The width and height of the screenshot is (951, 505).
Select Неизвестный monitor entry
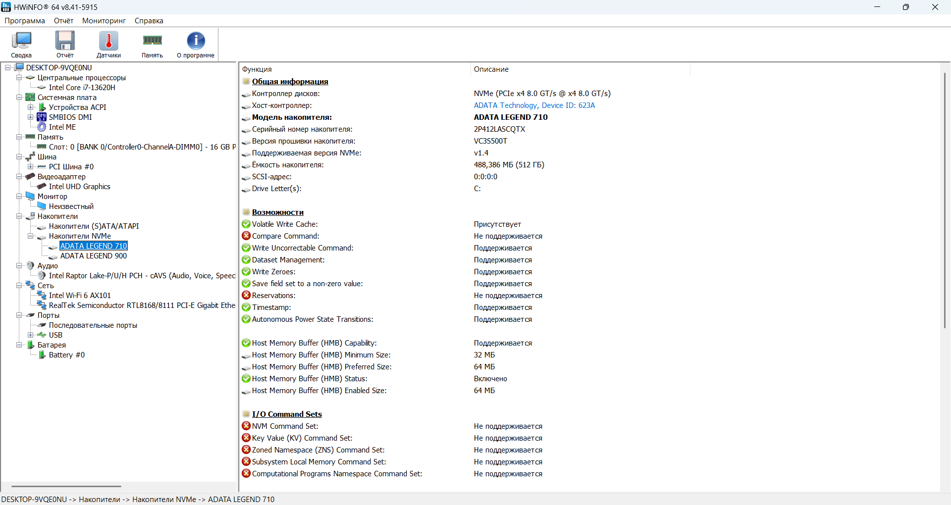pyautogui.click(x=71, y=206)
